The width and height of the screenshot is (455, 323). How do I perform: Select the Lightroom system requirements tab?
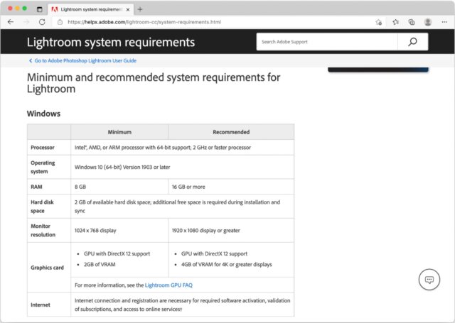[x=89, y=9]
